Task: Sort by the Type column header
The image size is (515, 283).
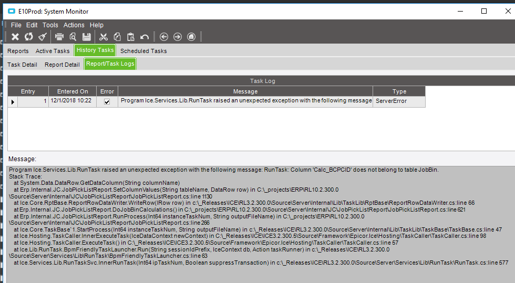Action: click(x=399, y=91)
